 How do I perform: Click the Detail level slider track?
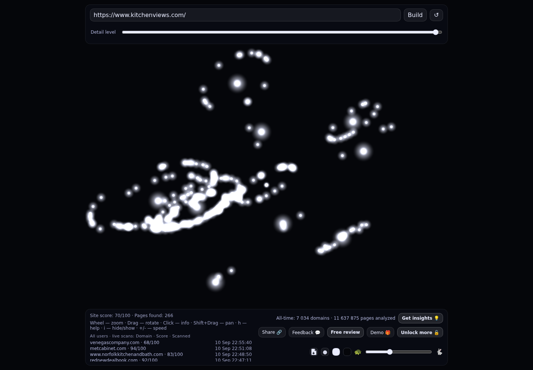click(282, 32)
